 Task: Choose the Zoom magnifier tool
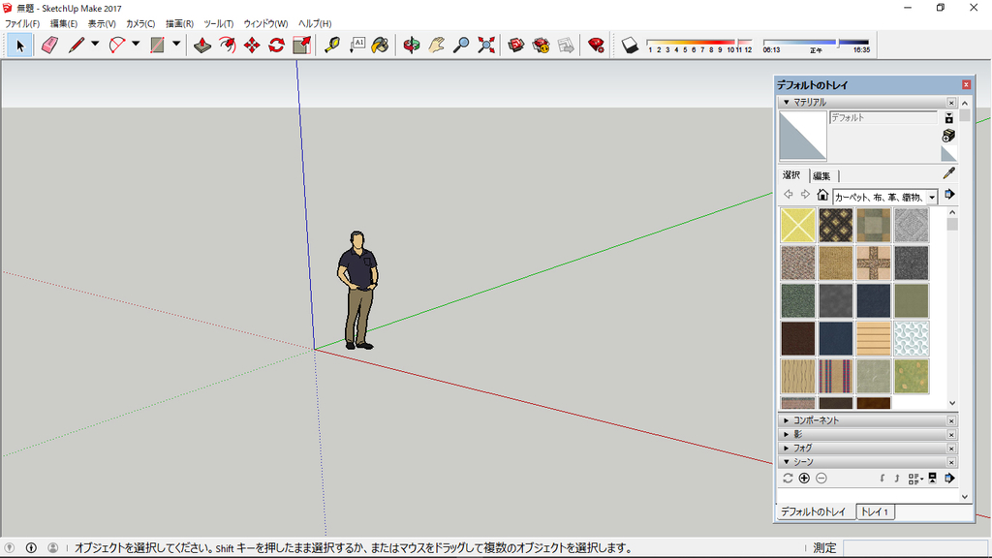[x=461, y=46]
